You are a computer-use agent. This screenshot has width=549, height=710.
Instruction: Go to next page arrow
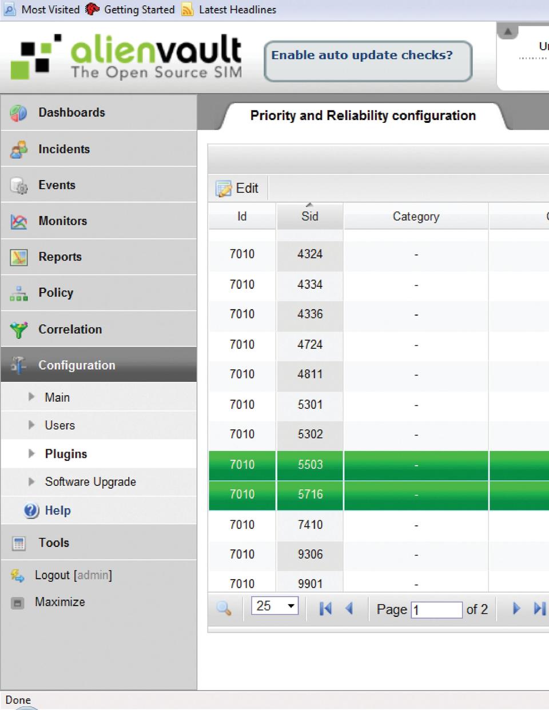click(x=516, y=608)
